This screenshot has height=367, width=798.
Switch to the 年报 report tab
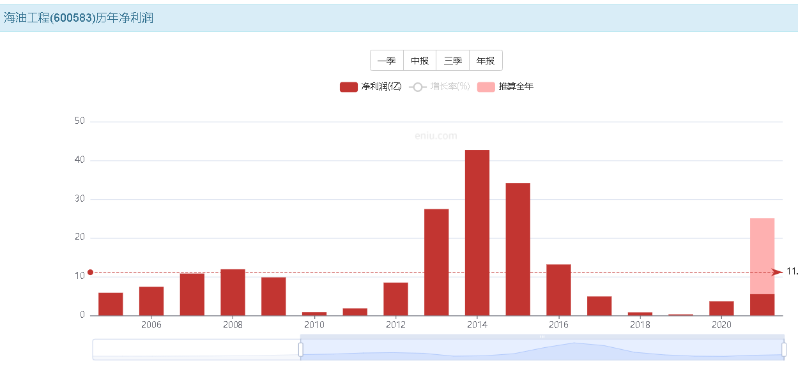486,61
